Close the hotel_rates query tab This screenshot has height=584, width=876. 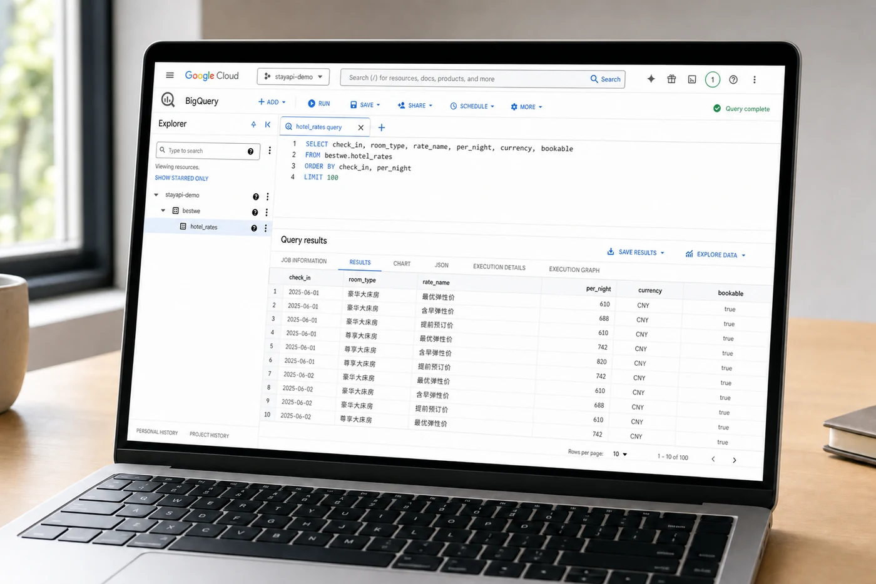(360, 128)
